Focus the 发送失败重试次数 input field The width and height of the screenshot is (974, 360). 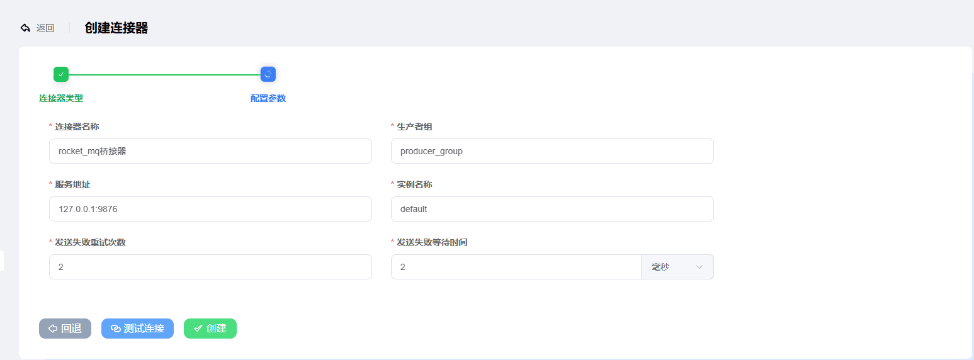[210, 267]
